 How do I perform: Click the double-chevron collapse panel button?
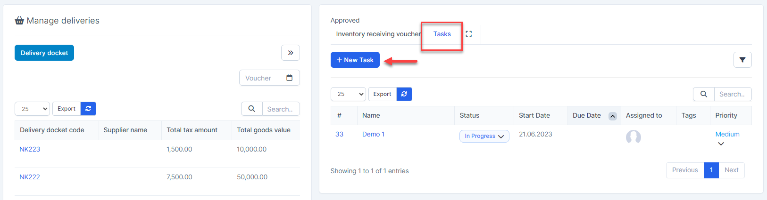coord(290,53)
